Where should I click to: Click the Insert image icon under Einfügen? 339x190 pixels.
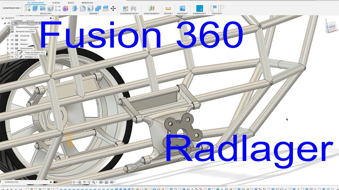pos(182,8)
